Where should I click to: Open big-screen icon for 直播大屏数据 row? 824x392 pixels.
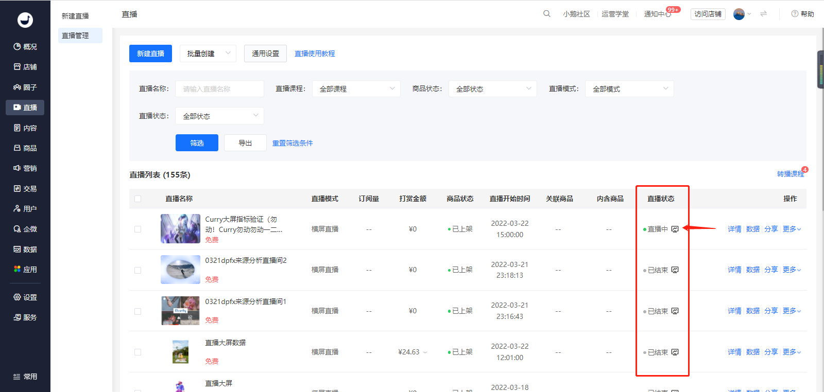coord(675,352)
